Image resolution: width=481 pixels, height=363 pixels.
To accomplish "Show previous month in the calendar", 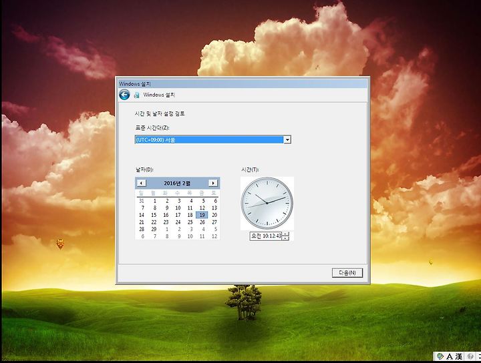I will (x=141, y=184).
